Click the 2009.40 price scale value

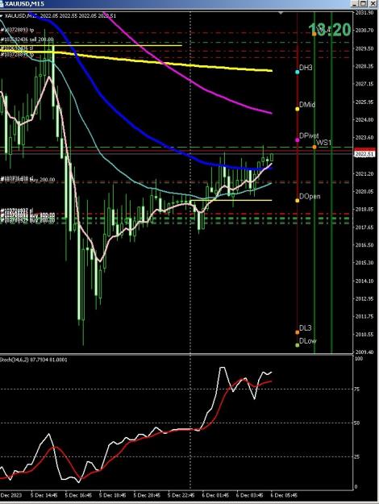[x=364, y=352]
